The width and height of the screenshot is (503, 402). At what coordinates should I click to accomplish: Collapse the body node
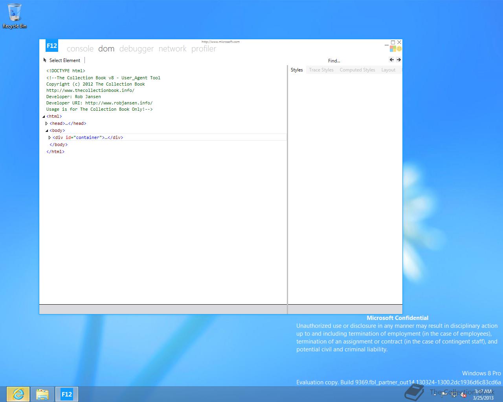coord(47,131)
